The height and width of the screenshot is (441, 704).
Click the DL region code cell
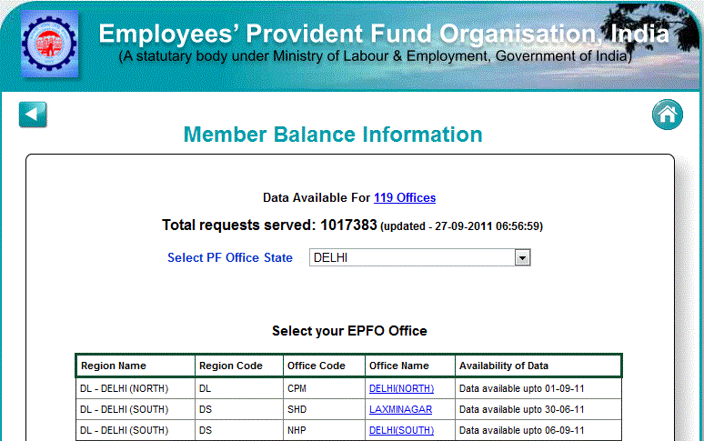point(239,388)
